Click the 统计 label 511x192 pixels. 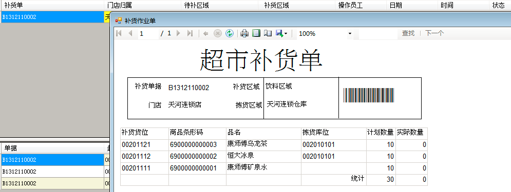pyautogui.click(x=357, y=178)
